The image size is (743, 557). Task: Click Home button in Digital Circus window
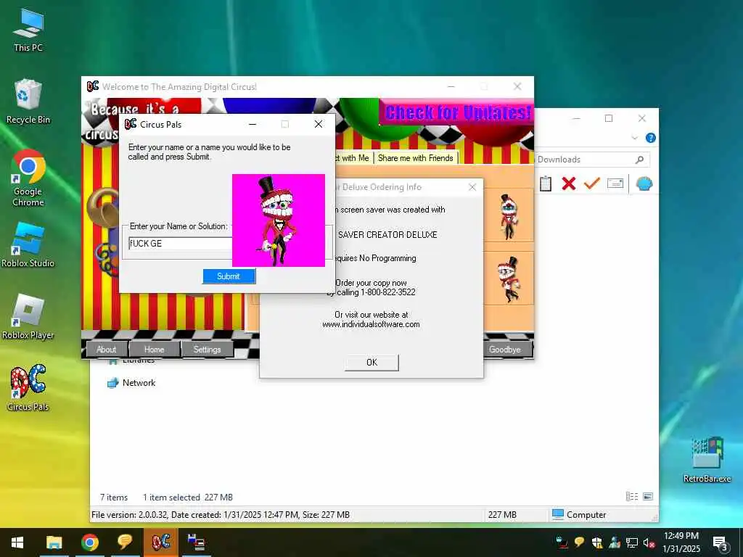(155, 350)
